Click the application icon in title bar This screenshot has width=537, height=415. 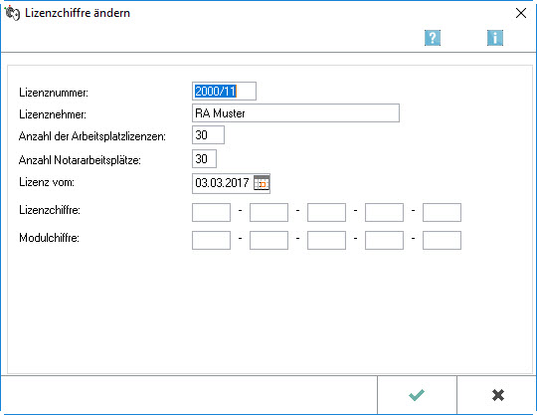(12, 13)
